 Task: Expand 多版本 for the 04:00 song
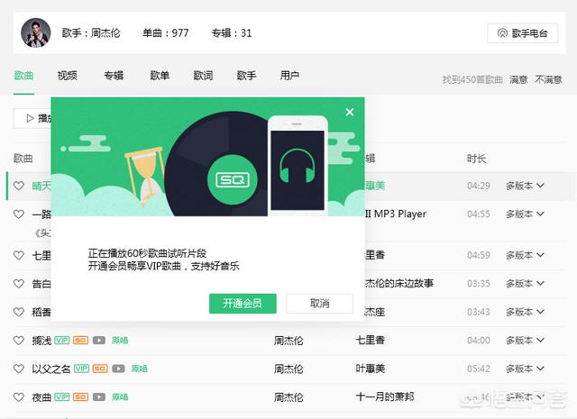coord(525,341)
